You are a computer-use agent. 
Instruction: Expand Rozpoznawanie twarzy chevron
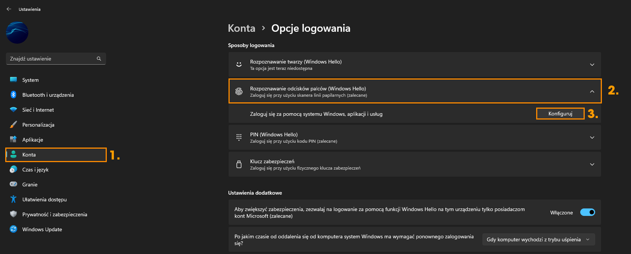pyautogui.click(x=592, y=65)
